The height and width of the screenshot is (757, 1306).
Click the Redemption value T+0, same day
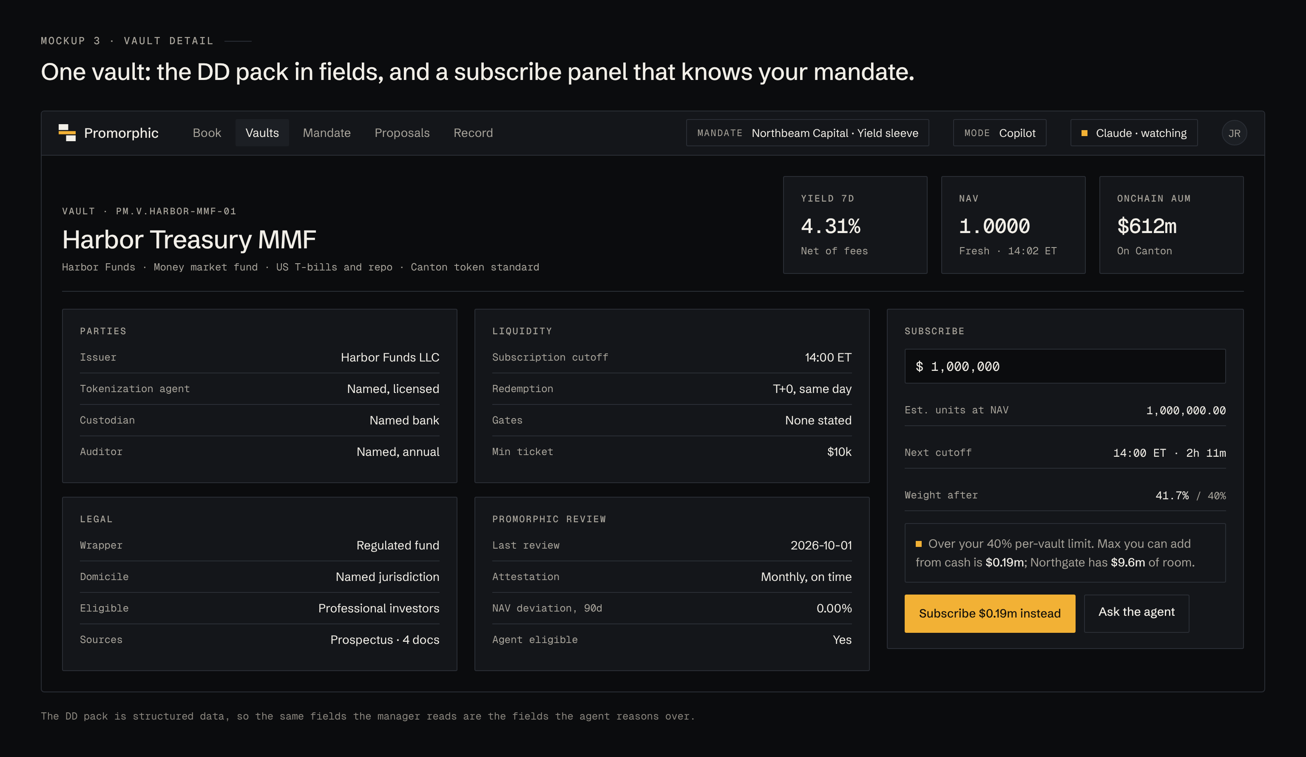pyautogui.click(x=812, y=389)
